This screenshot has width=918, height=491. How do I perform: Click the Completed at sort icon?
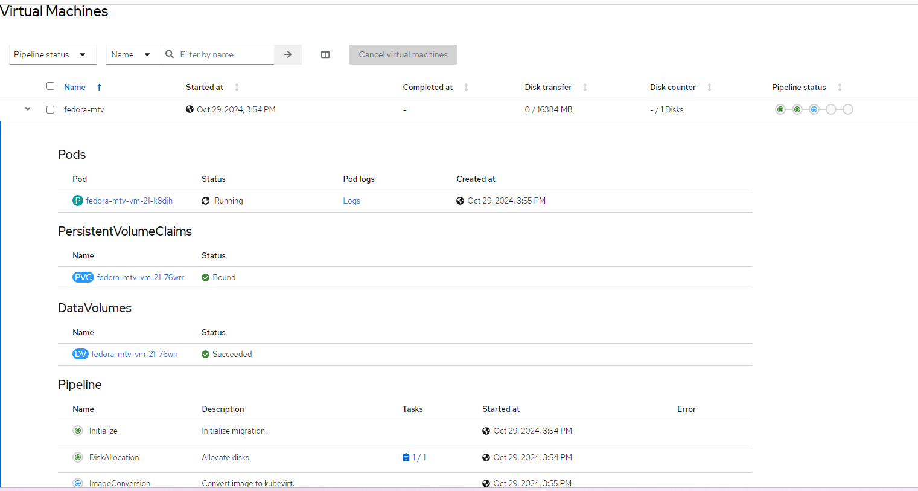click(x=466, y=87)
